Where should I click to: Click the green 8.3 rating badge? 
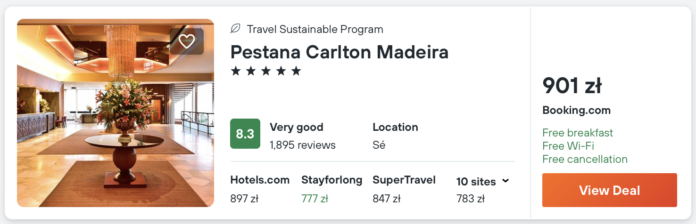pos(245,134)
